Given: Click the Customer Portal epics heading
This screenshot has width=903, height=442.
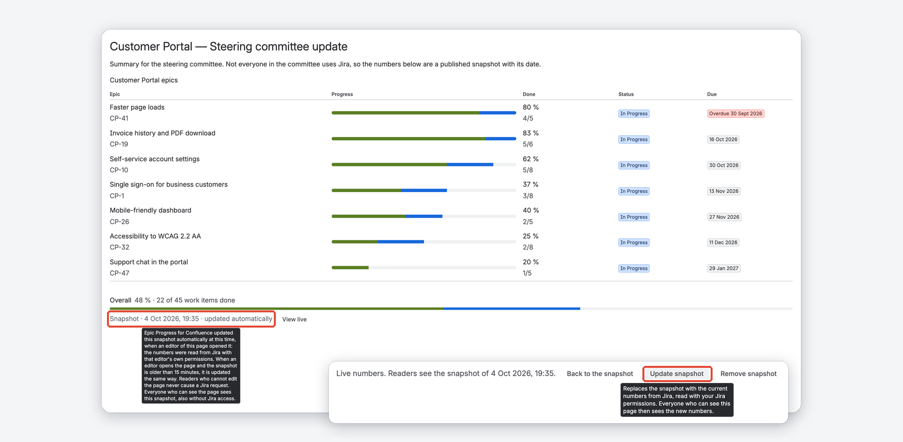Looking at the screenshot, I should [x=144, y=80].
